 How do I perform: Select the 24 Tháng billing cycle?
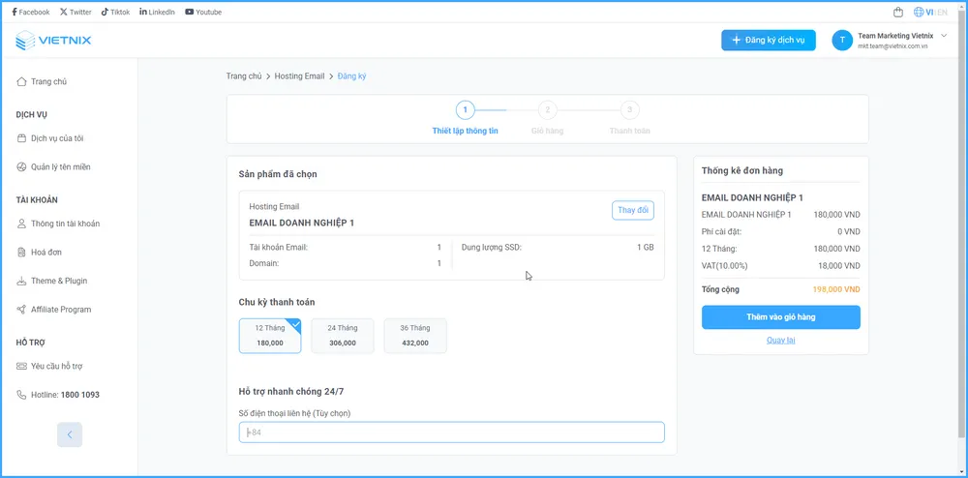point(342,335)
